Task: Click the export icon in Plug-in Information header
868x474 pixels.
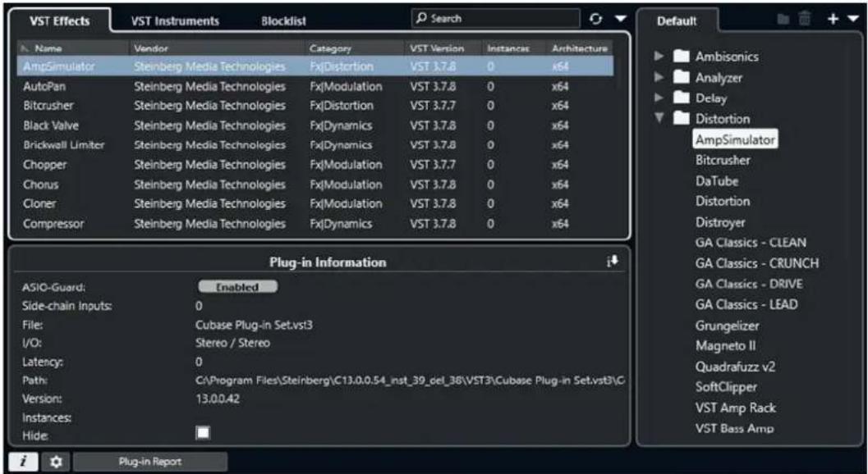Action: [613, 262]
